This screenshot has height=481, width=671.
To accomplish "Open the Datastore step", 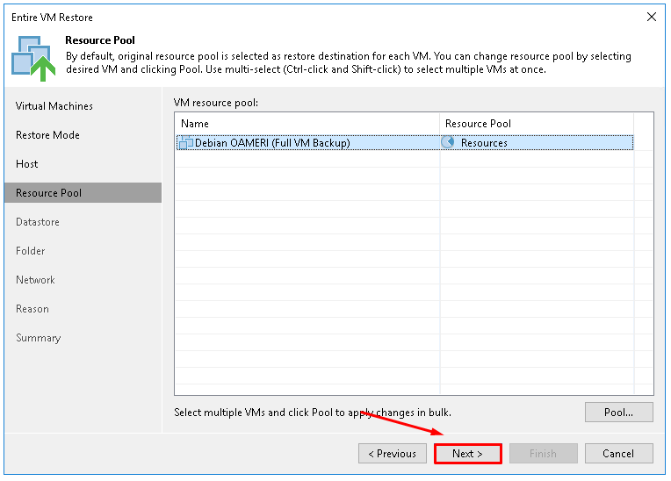I will pos(38,222).
